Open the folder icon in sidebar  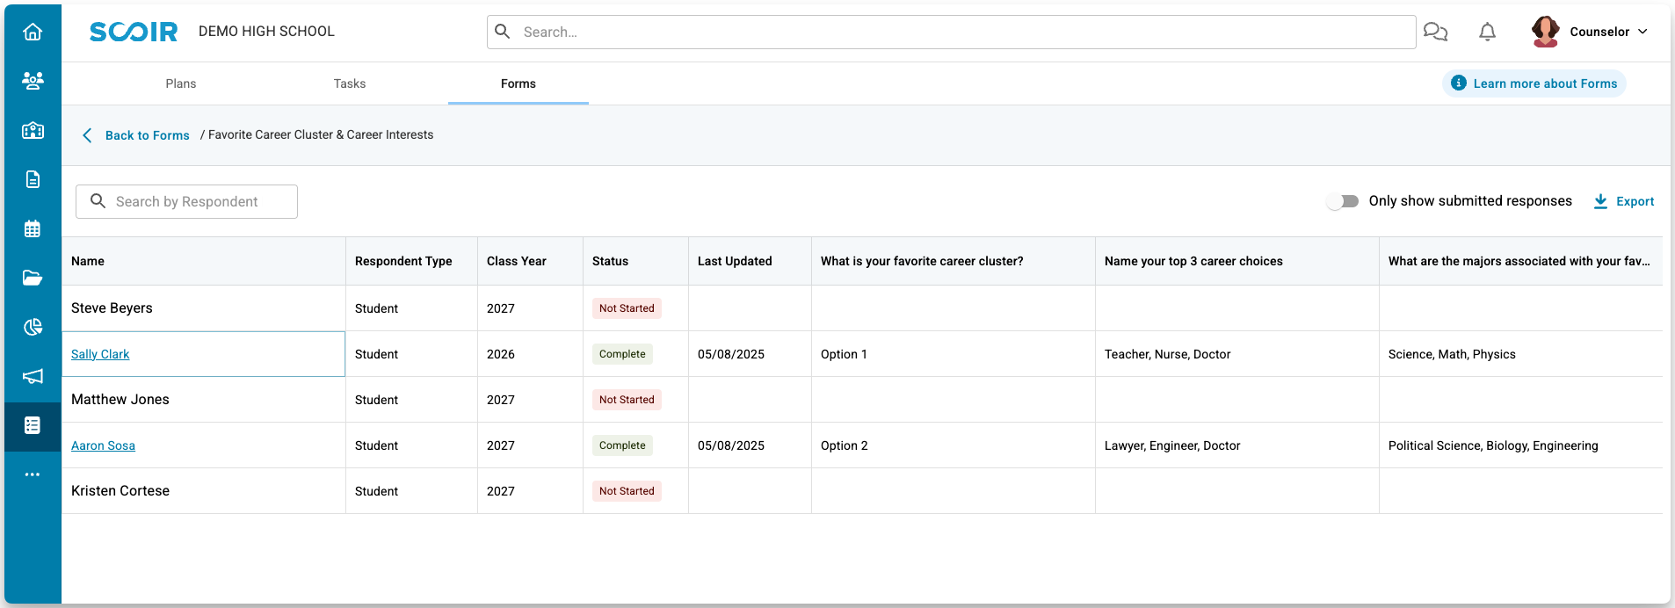click(x=33, y=279)
